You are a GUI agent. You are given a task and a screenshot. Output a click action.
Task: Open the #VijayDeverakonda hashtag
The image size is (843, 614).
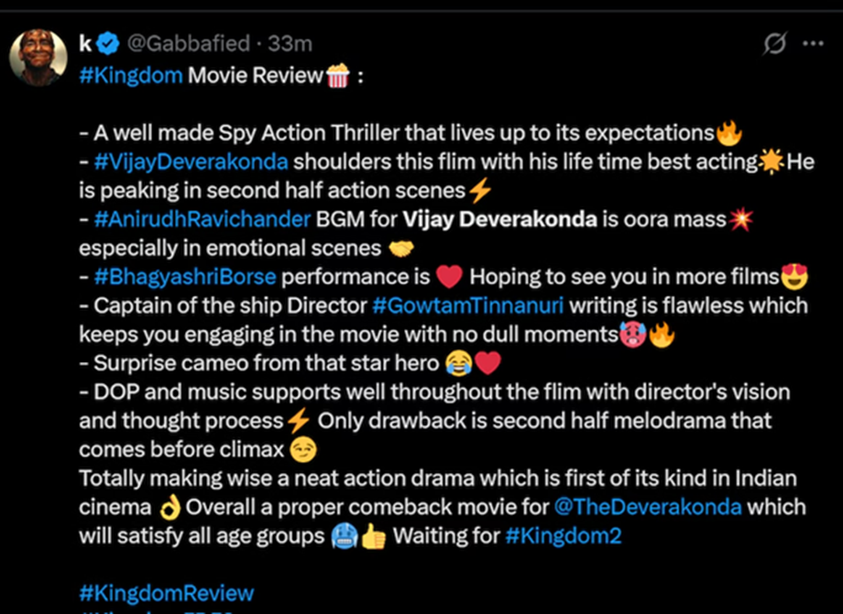coord(192,162)
